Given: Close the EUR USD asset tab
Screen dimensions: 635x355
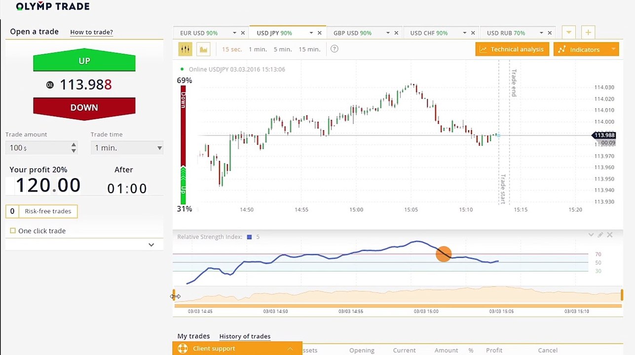Looking at the screenshot, I should 243,33.
